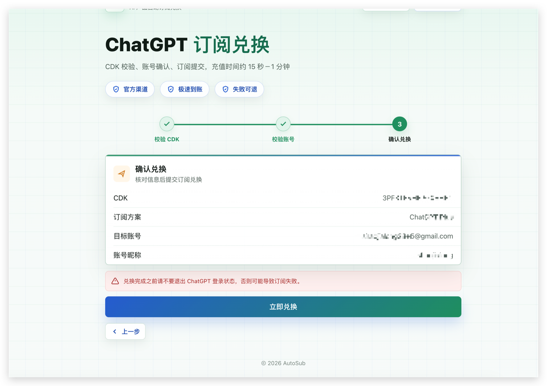Click the shield icon in 失败可退 badge

click(x=226, y=89)
